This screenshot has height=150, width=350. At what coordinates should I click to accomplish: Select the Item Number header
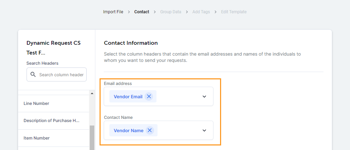tap(36, 138)
